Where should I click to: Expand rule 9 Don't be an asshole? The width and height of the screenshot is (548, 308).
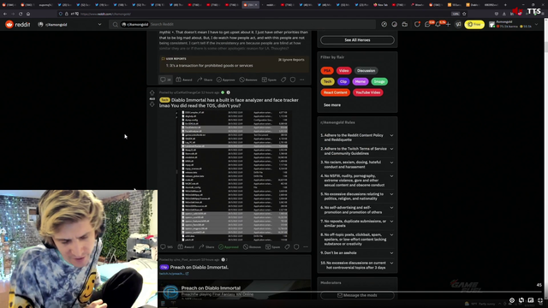tap(357, 253)
